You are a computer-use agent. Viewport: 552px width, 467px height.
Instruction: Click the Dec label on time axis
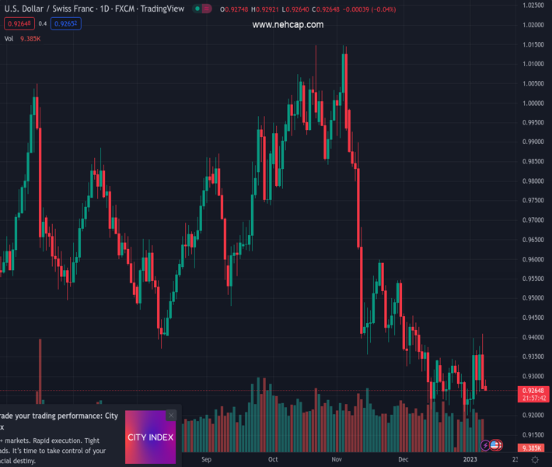(x=403, y=460)
